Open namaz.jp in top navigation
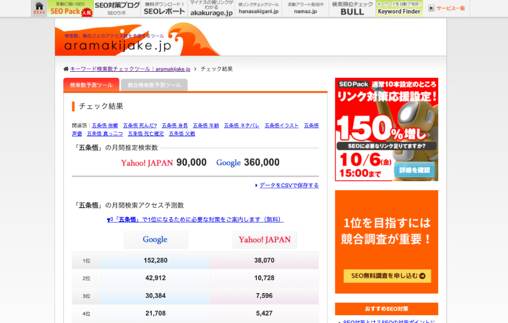 (305, 8)
